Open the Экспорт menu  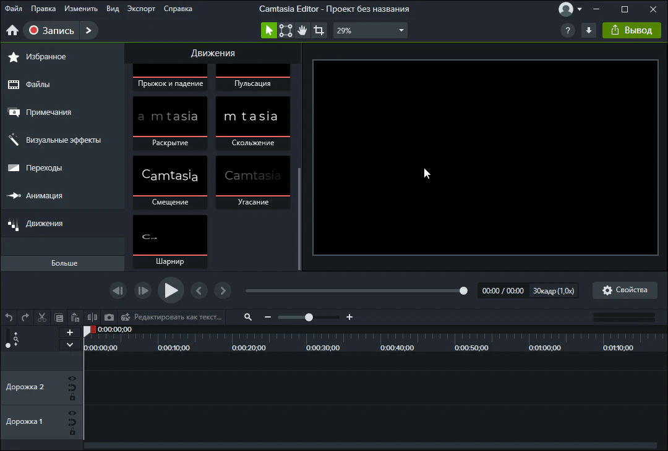click(141, 9)
